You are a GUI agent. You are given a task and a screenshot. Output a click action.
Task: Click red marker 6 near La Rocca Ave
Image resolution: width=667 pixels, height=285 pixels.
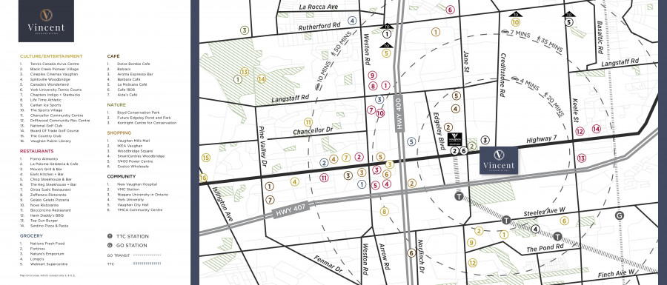[450, 10]
